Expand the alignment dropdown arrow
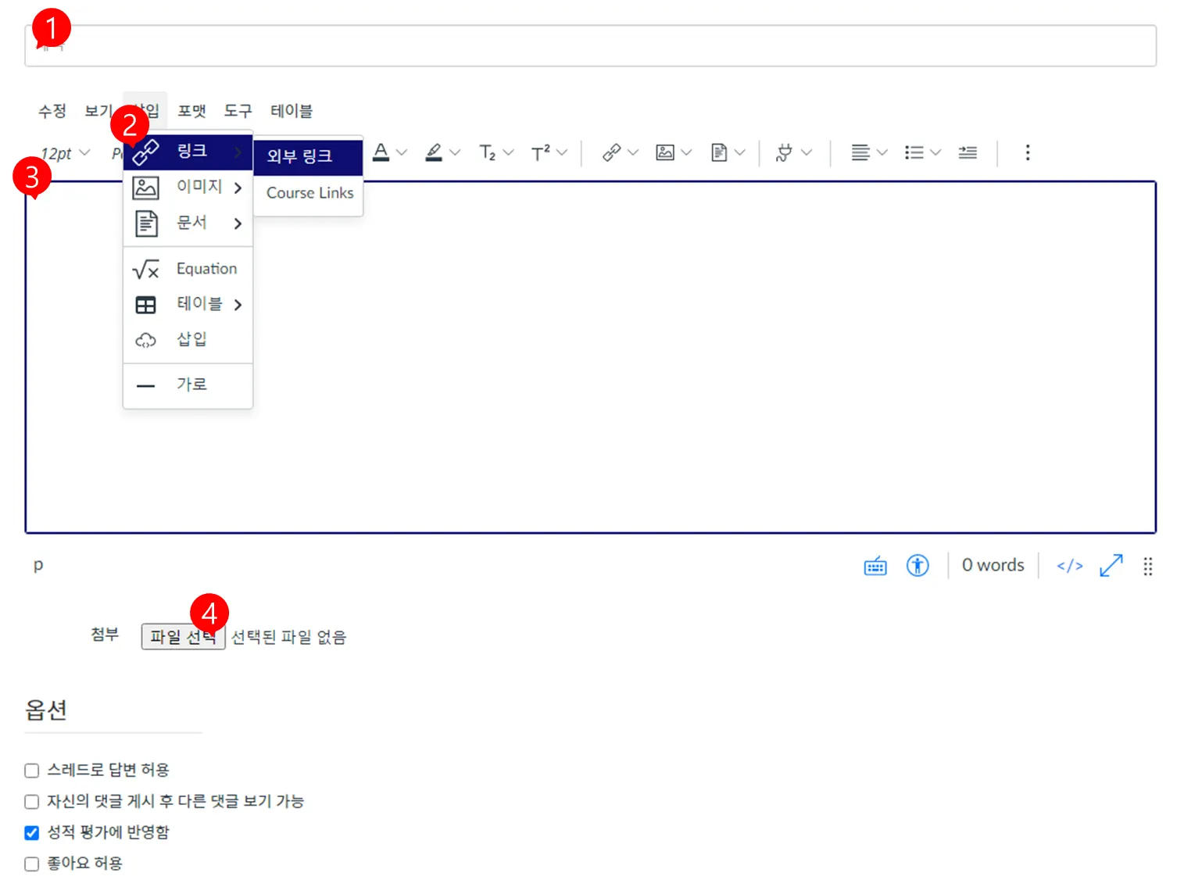This screenshot has height=887, width=1177. click(882, 152)
